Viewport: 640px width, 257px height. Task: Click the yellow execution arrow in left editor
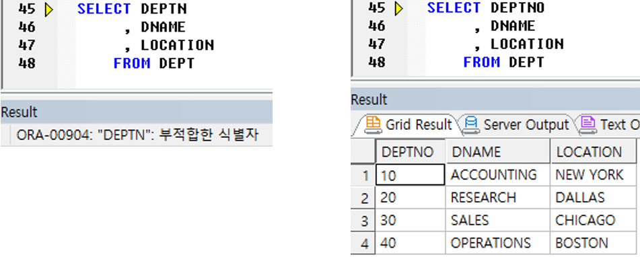point(49,9)
